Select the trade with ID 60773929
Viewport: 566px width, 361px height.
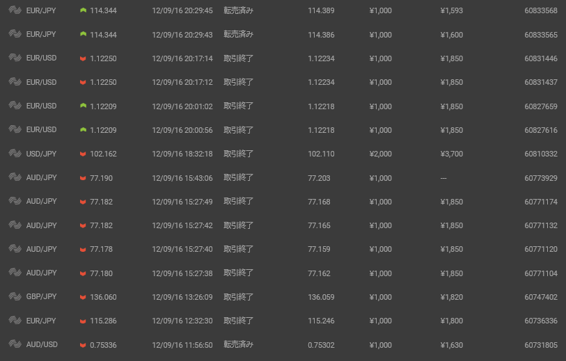click(541, 178)
